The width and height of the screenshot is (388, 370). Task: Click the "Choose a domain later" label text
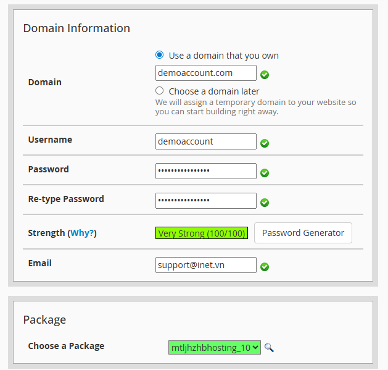214,91
